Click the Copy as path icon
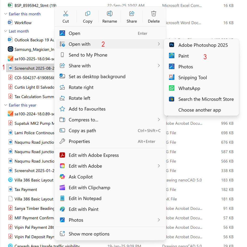 [x=62, y=131]
